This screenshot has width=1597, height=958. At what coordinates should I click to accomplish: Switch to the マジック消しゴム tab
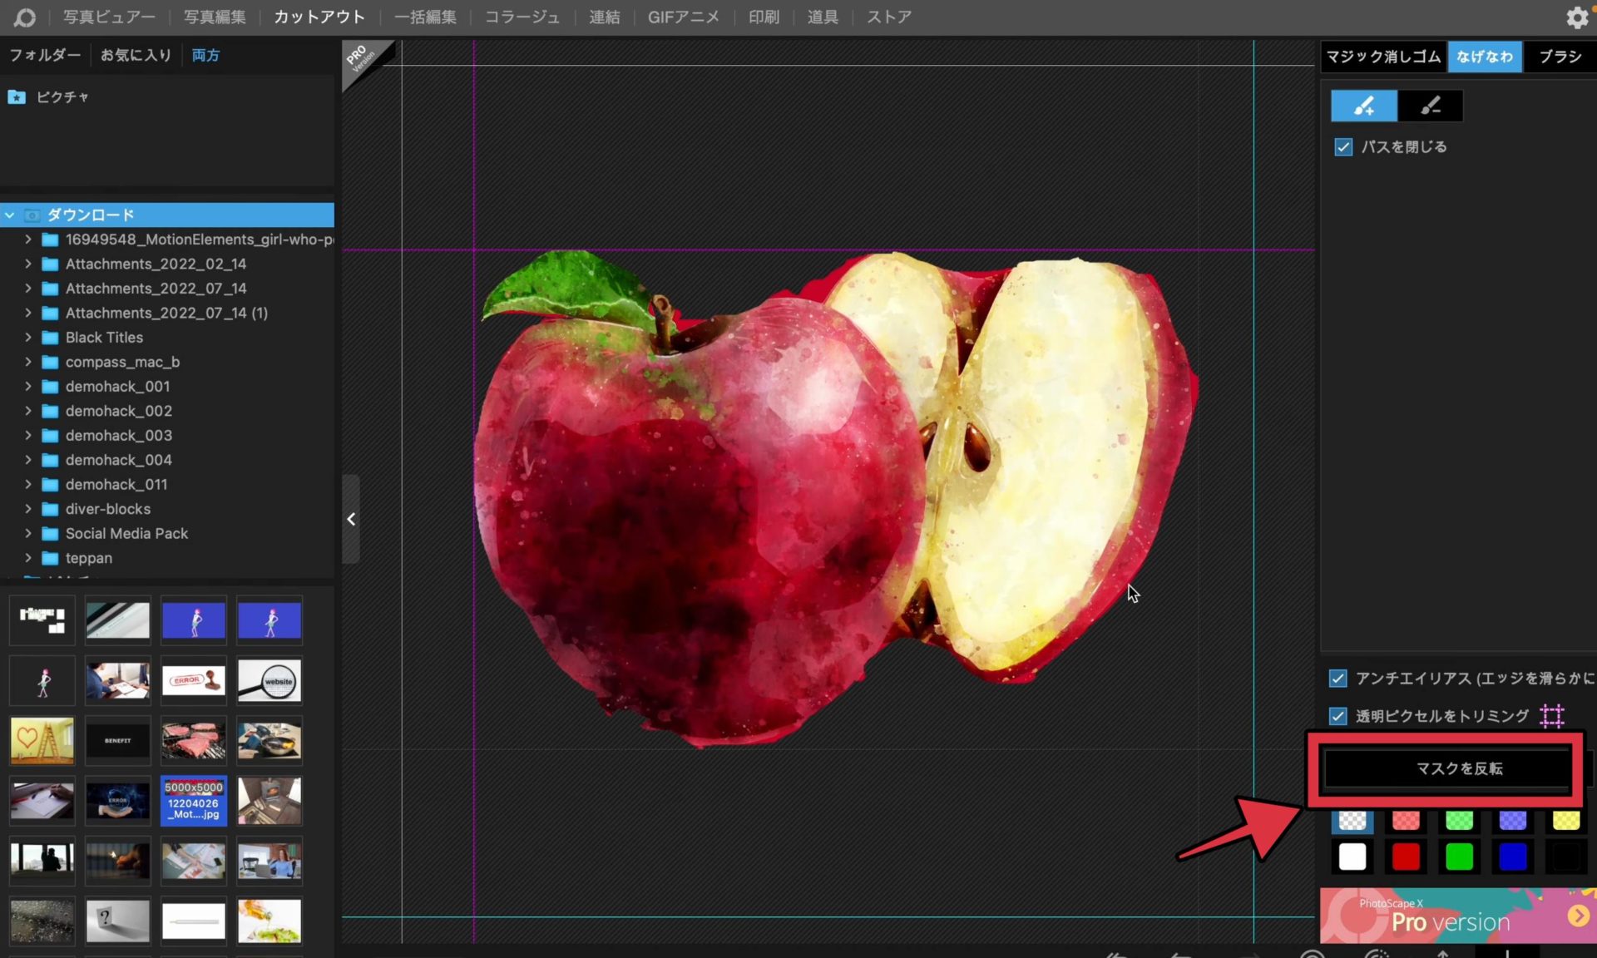[1382, 57]
